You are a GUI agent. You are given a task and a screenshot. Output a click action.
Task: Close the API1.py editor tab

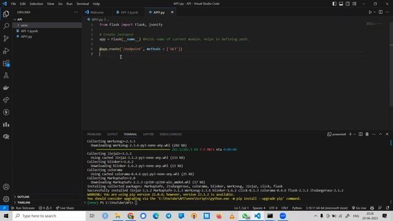(172, 12)
